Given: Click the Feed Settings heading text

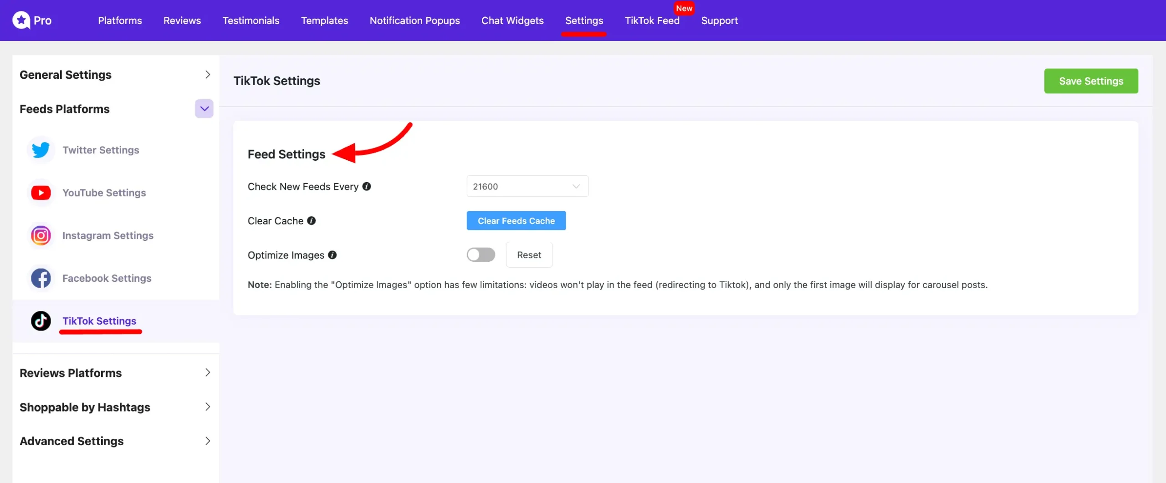Looking at the screenshot, I should 286,154.
